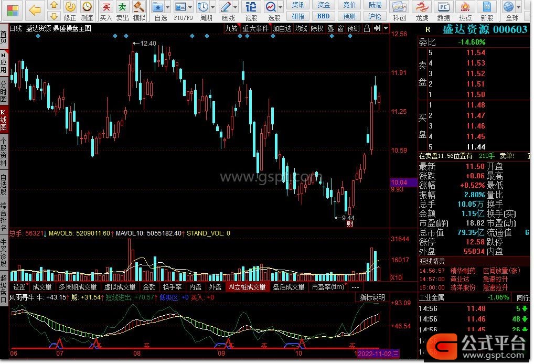The height and width of the screenshot is (364, 534).
Task: Select the 换手率 turnover tab
Action: click(x=173, y=287)
